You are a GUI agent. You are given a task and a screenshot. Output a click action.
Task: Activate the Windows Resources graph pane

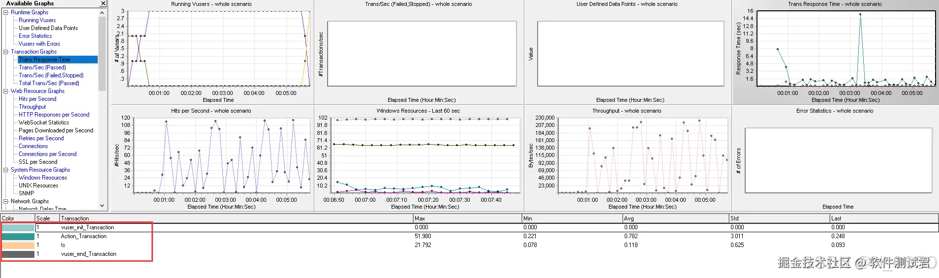click(419, 158)
